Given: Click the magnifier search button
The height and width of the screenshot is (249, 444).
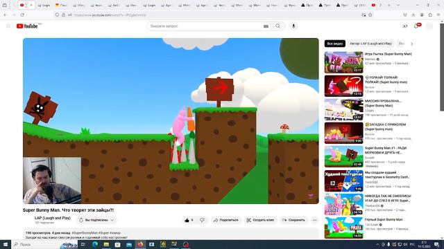Looking at the screenshot, I should [x=277, y=26].
